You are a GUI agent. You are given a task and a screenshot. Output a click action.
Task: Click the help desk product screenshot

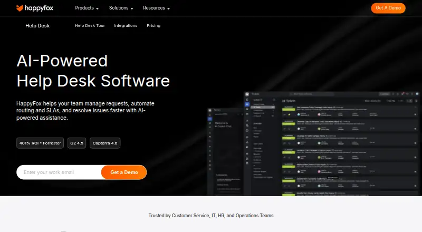pos(314,144)
